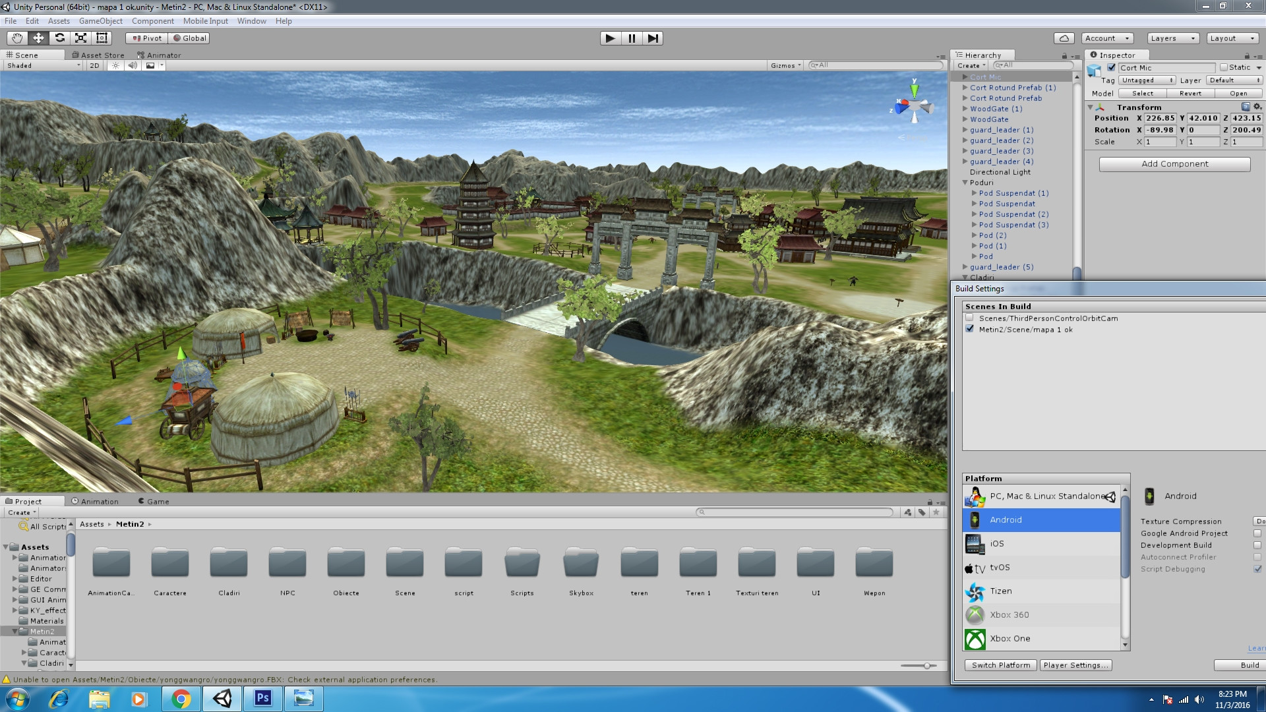Switch to the Game tab

tap(157, 501)
